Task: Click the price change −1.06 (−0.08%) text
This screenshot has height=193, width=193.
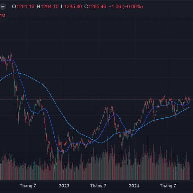Action: point(126,6)
